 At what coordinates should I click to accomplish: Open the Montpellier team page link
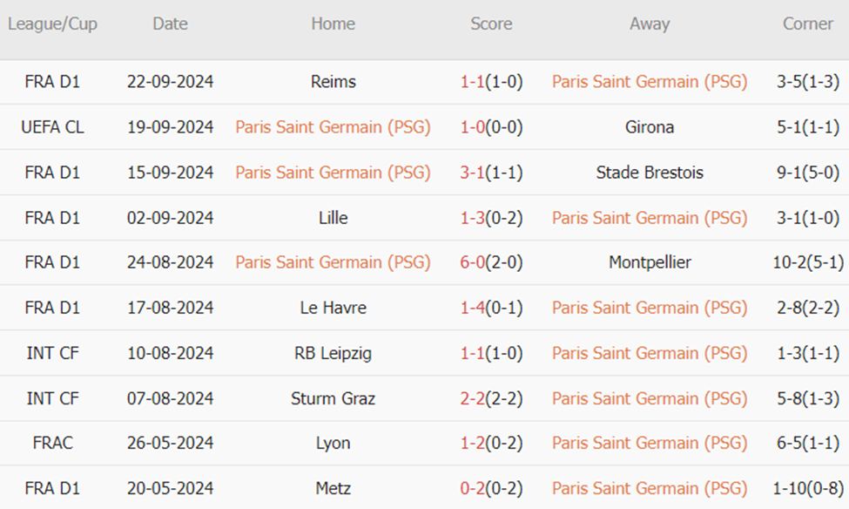(650, 262)
